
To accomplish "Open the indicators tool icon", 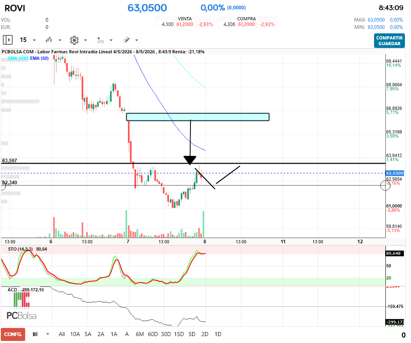I will (101, 40).
